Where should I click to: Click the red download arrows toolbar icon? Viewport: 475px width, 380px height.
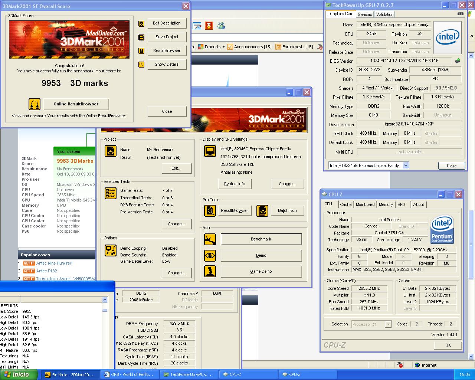tap(209, 26)
